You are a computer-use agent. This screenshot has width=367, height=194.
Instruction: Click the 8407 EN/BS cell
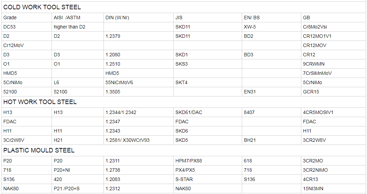249,112
